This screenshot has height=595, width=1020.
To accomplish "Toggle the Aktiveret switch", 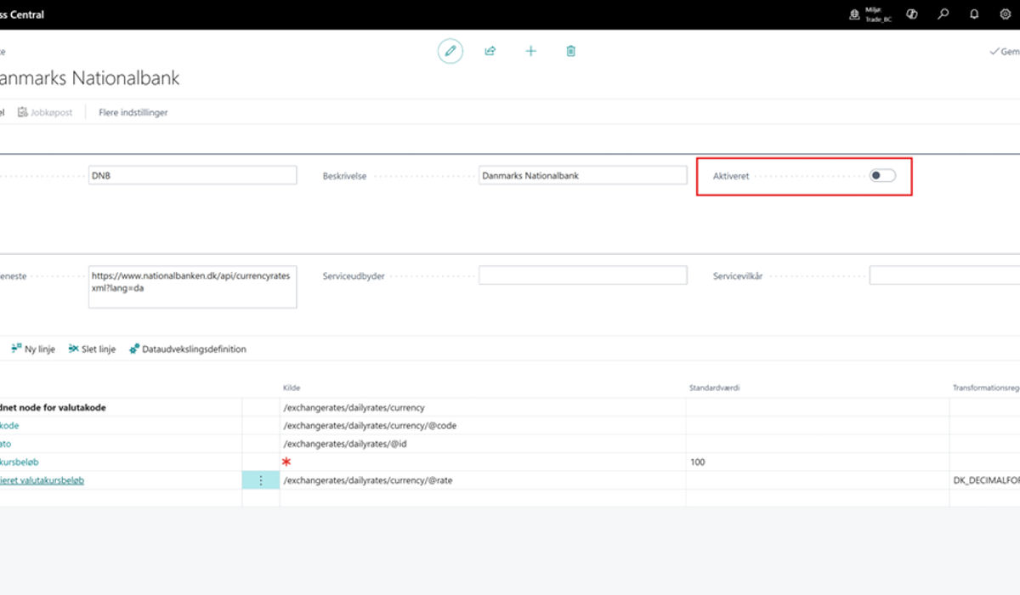I will click(882, 176).
